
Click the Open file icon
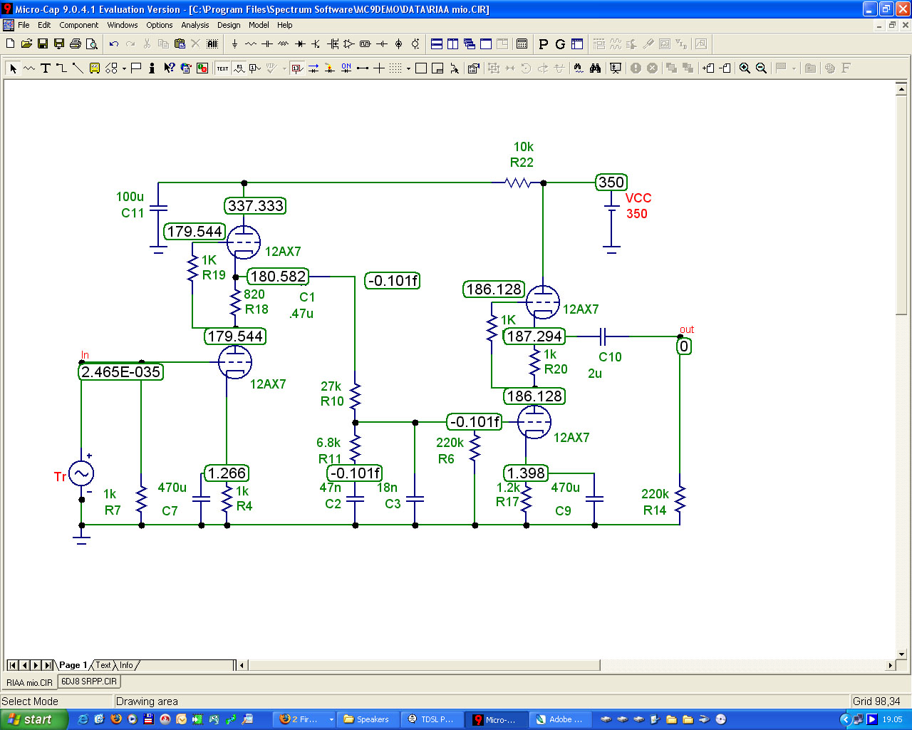pyautogui.click(x=26, y=44)
